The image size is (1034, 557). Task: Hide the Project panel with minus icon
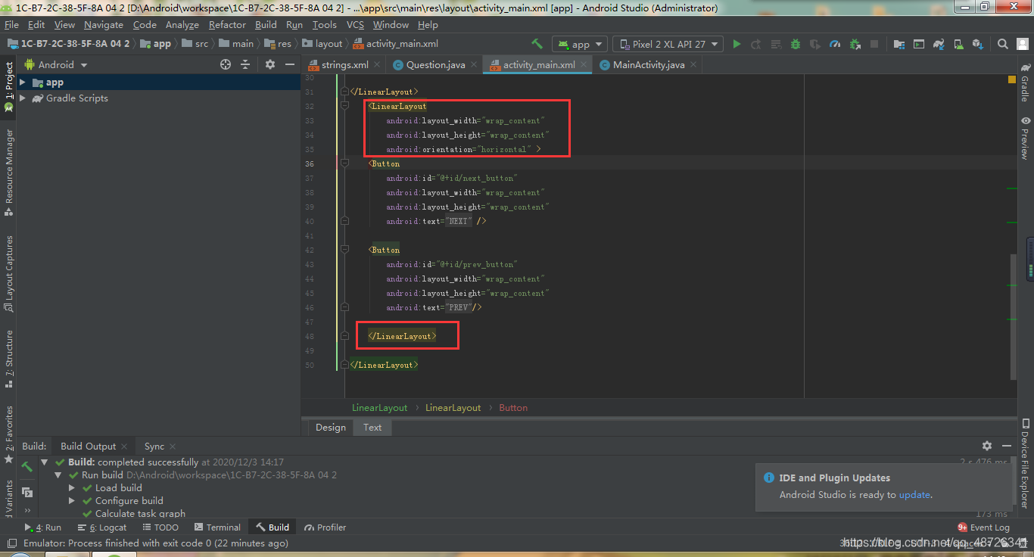click(289, 64)
